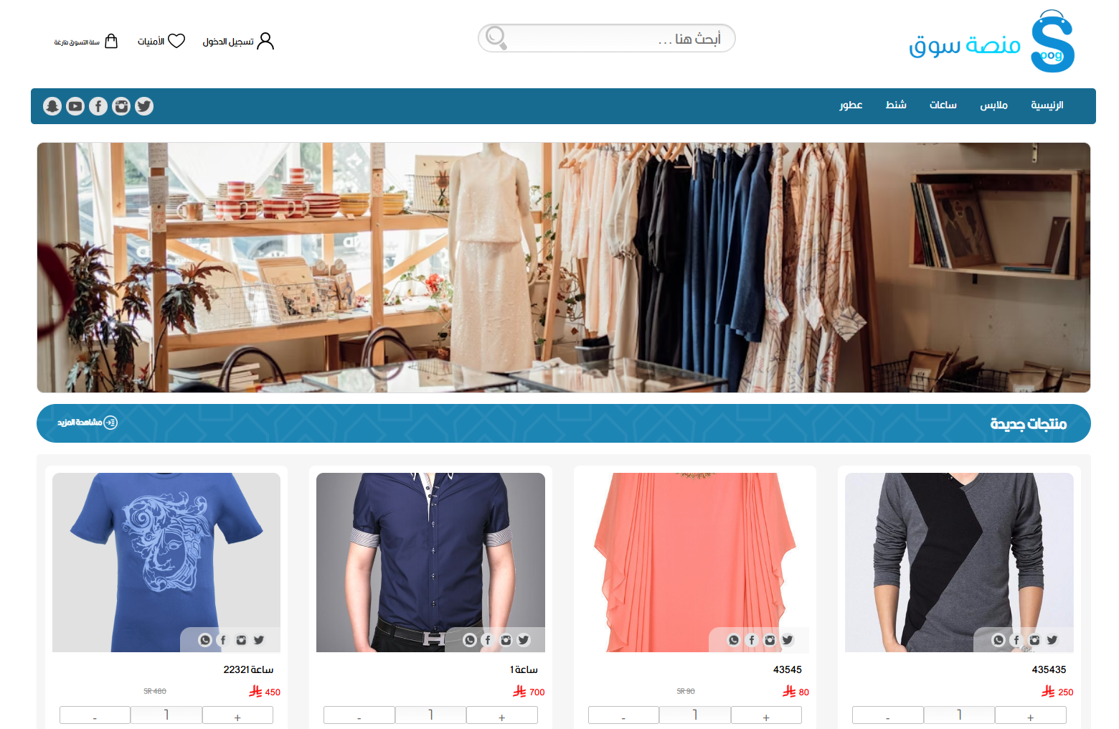Open the Snapchat icon in navigation bar

[x=52, y=106]
